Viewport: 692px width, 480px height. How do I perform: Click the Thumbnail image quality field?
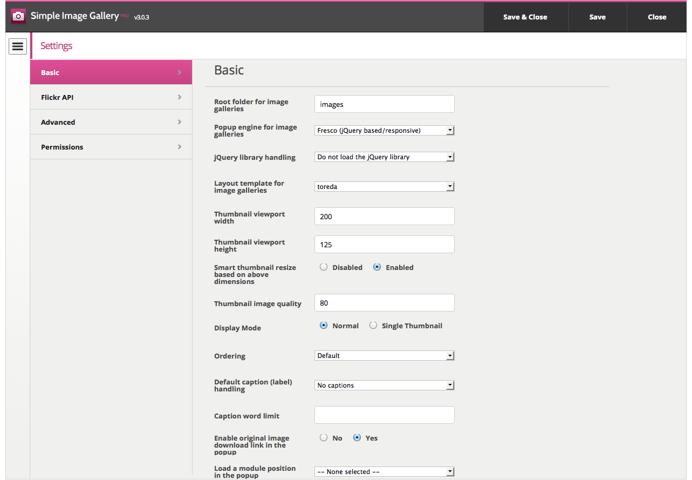coord(385,303)
